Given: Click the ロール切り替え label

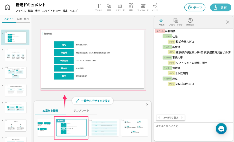Looking at the screenshot, I should tap(170, 118).
